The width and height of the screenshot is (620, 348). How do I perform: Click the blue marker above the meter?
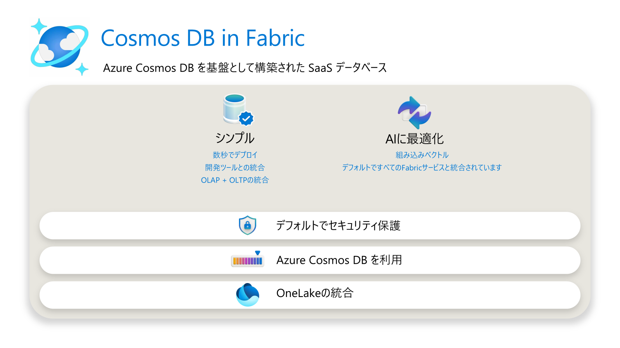(258, 253)
